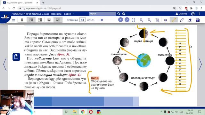Open File Explorer from the taskbar
The image size is (205, 115).
pyautogui.click(x=75, y=112)
